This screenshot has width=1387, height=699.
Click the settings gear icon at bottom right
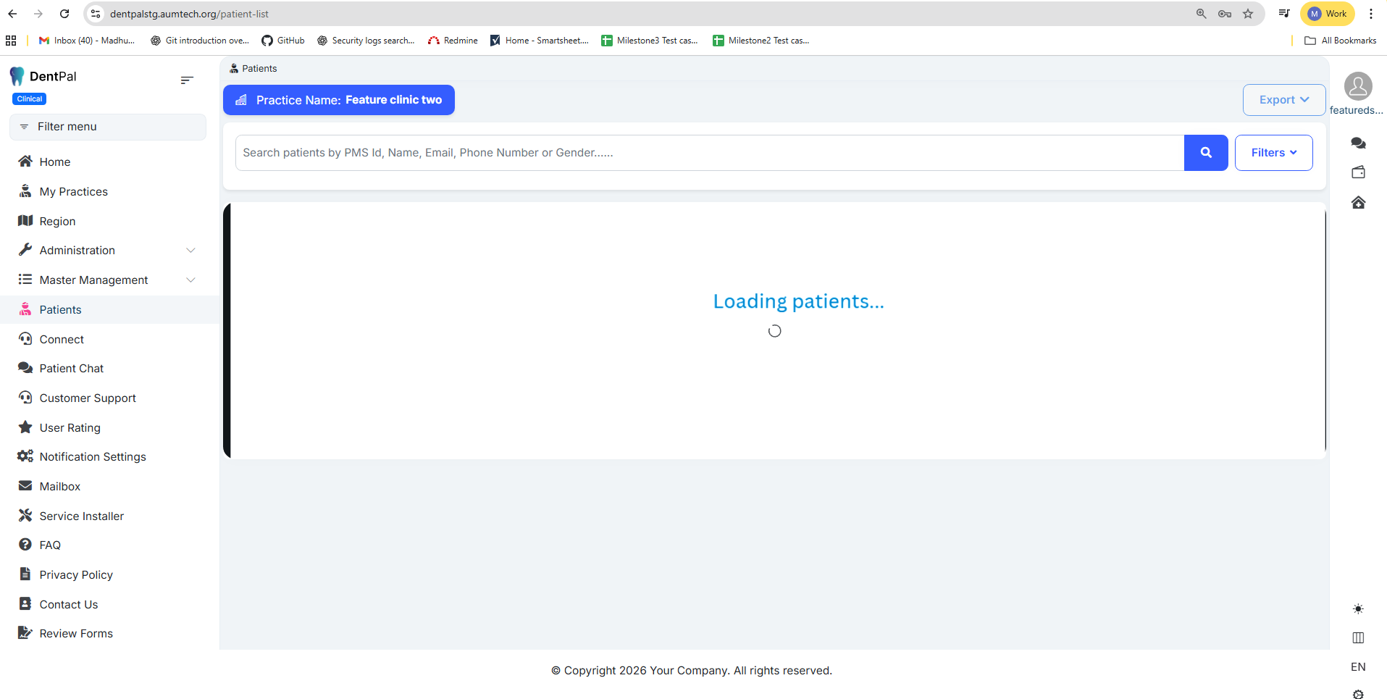(x=1358, y=694)
